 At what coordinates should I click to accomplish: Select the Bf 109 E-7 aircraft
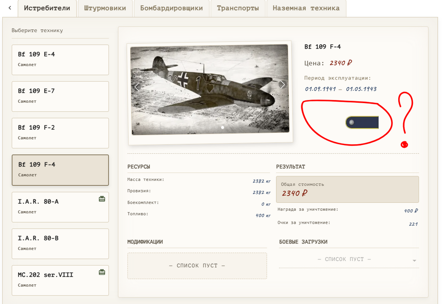(x=60, y=96)
